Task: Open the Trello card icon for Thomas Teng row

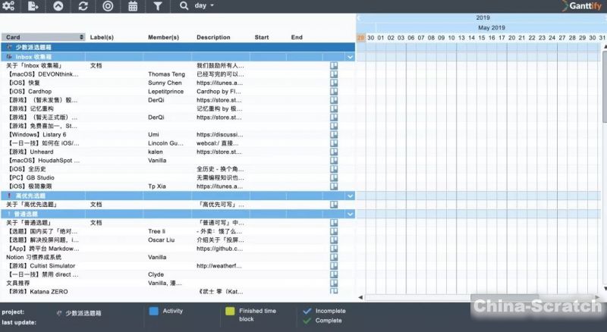Action: point(333,74)
